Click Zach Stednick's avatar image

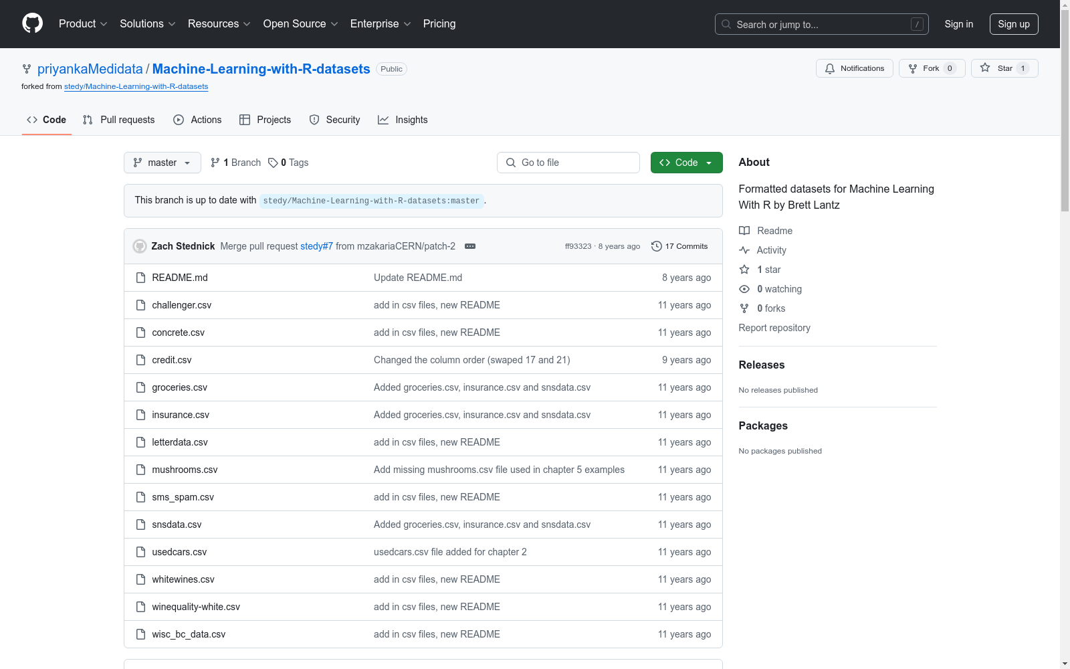pos(140,246)
